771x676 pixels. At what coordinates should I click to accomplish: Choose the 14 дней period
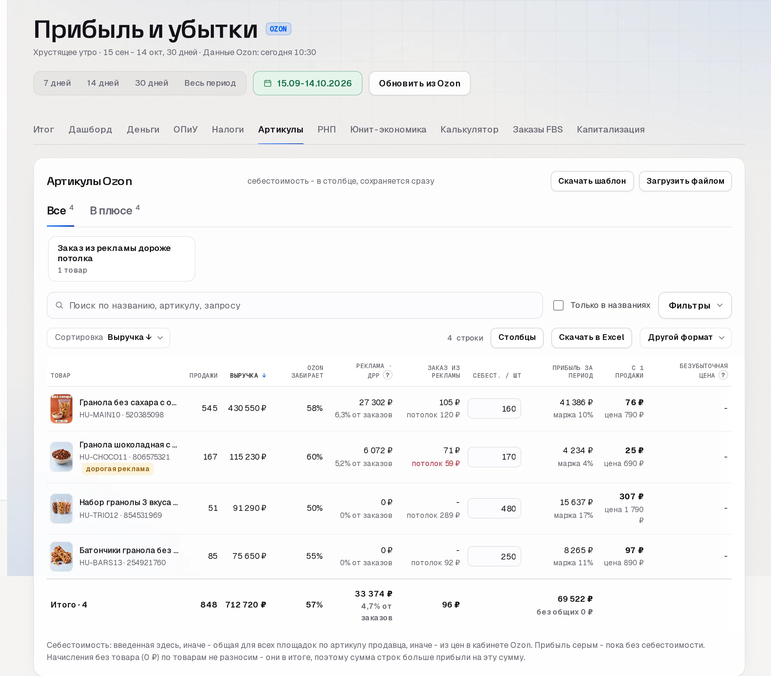(x=102, y=83)
